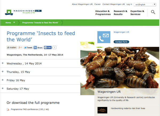Open the en|English language dropdown
Image resolution: width=160 pixels, height=116 pixels.
[x=145, y=5]
